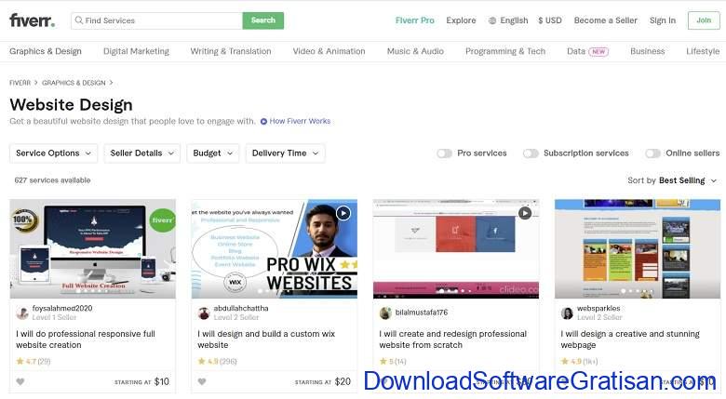
Task: Open Writing & Translation category menu
Action: pyautogui.click(x=231, y=51)
